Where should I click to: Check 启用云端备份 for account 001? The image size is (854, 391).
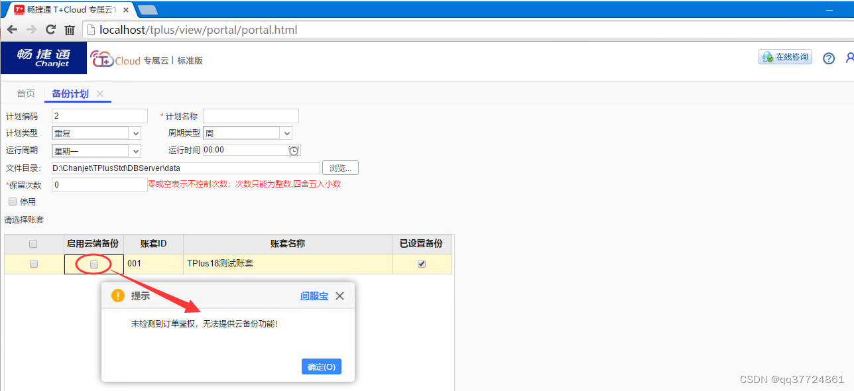(x=93, y=264)
